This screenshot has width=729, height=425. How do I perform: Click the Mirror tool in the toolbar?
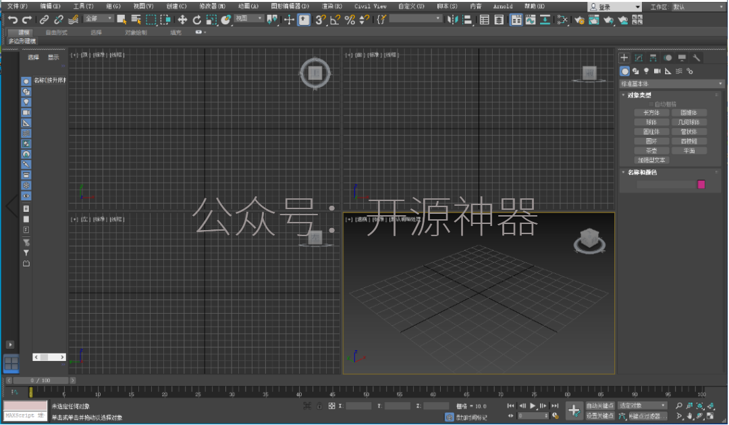(452, 20)
